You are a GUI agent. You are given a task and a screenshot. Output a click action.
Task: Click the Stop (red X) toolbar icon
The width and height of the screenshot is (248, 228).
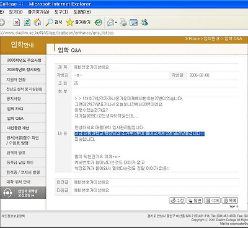pos(17,22)
